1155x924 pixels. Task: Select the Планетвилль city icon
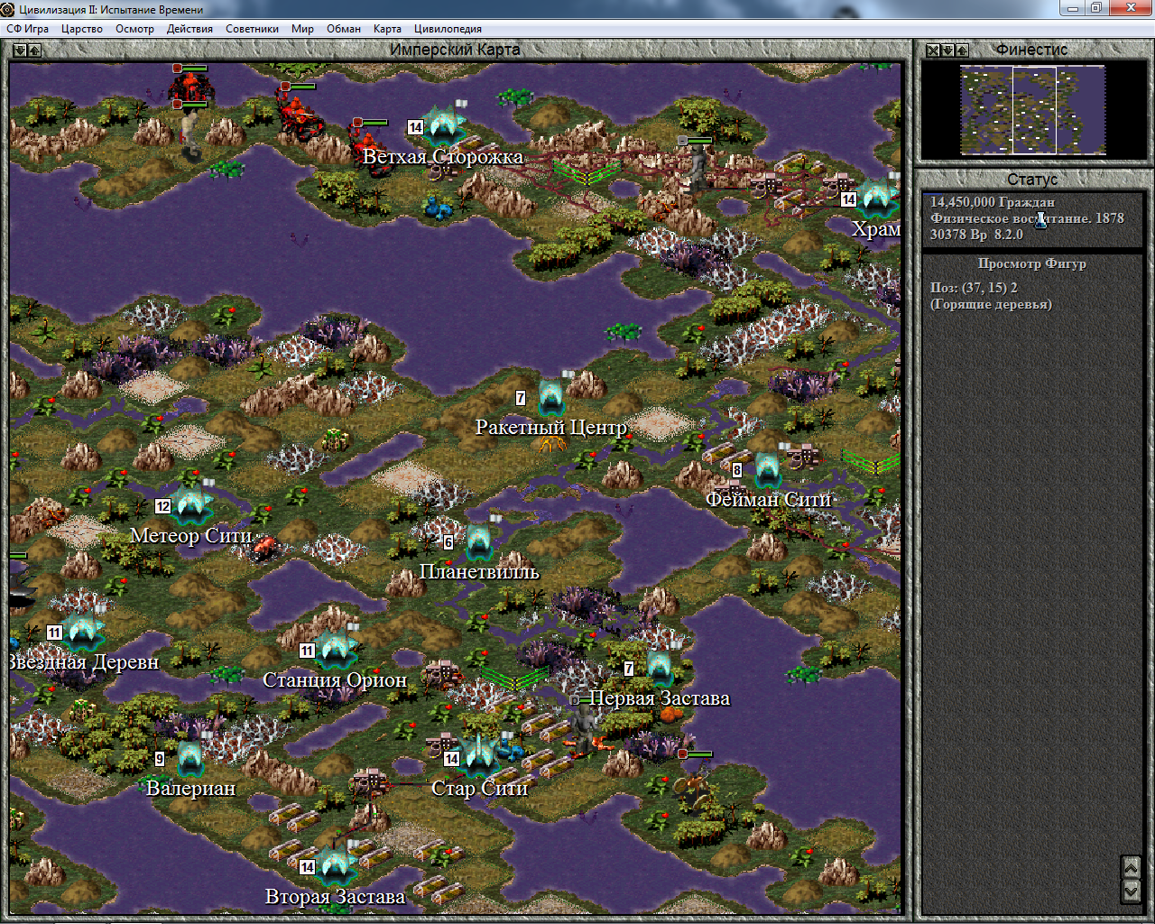coord(479,541)
